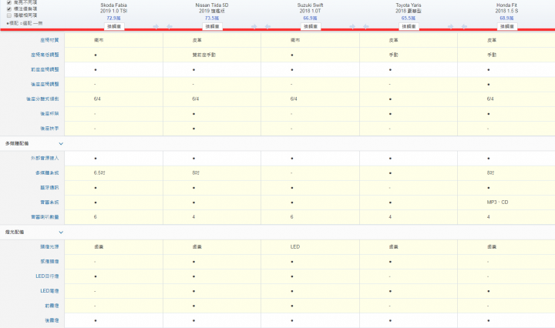Select the Toyota Yaris 2018 heading

tap(409, 8)
